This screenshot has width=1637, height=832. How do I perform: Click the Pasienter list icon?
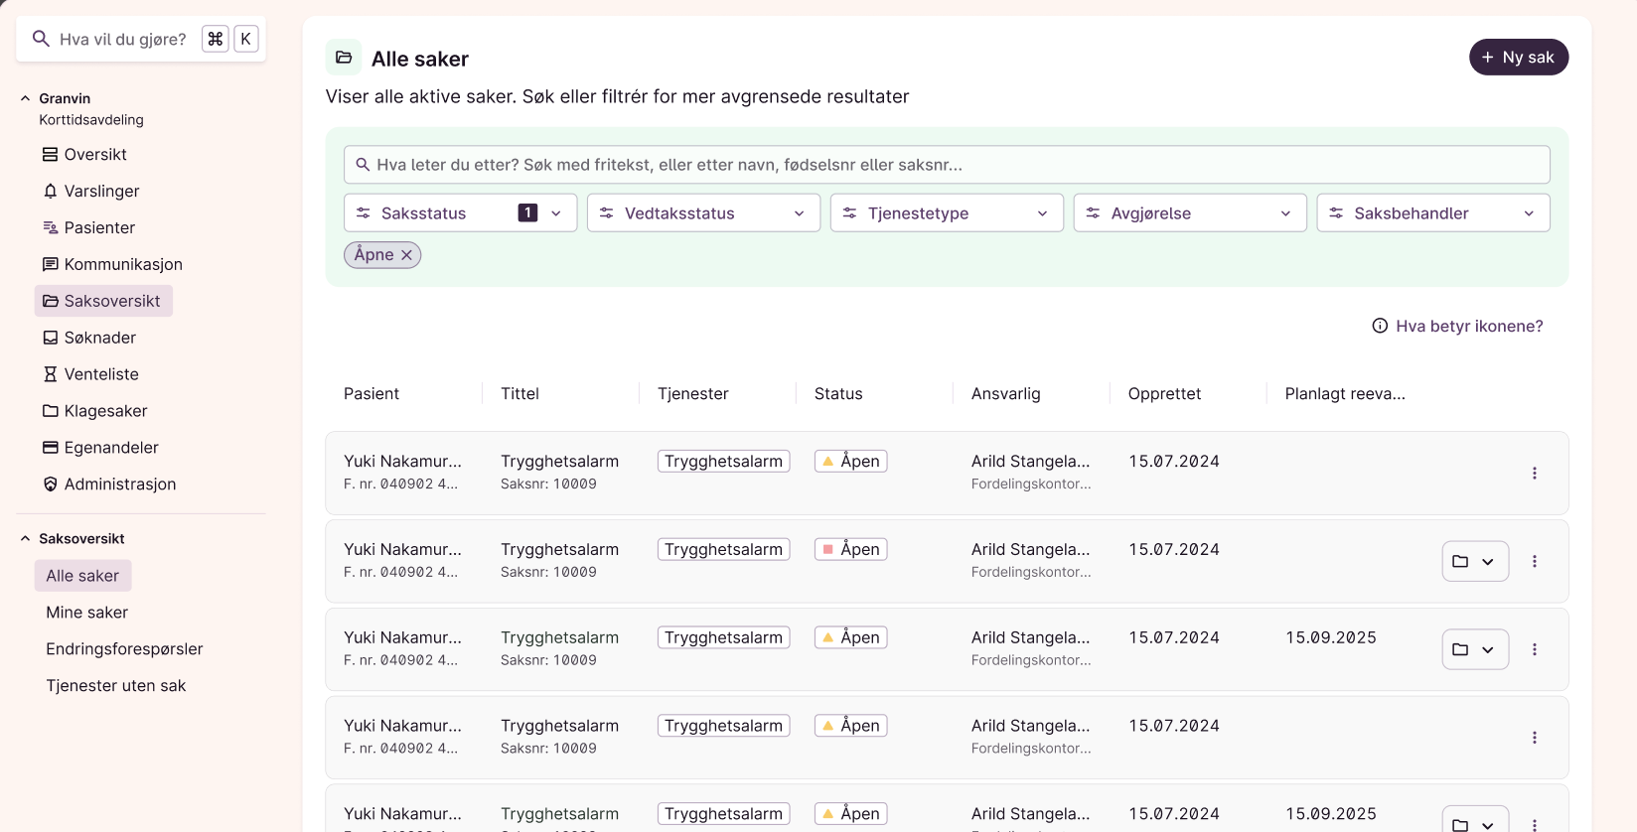pos(50,227)
